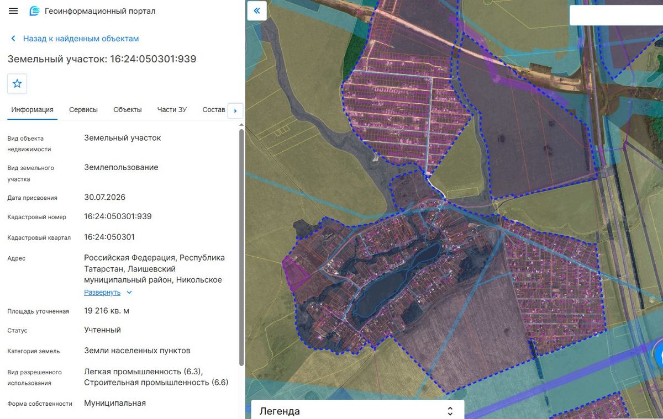Click the Геоинформационный портал title text
Image resolution: width=663 pixels, height=419 pixels.
pyautogui.click(x=100, y=11)
